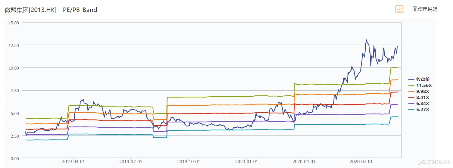453x168 pixels.
Task: Click the 2019-10-01 date on x-axis
Action: (189, 162)
